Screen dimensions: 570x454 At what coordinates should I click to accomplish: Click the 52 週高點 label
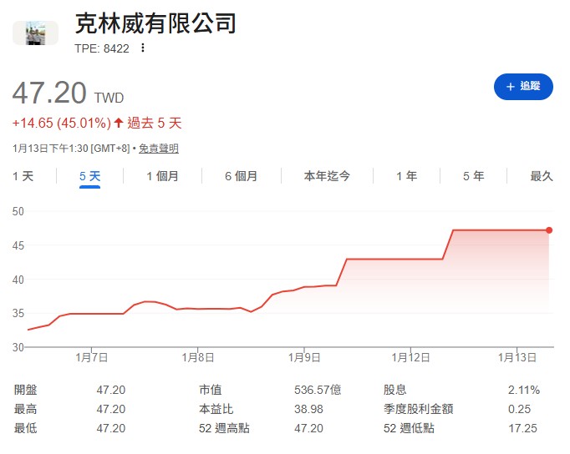(224, 429)
